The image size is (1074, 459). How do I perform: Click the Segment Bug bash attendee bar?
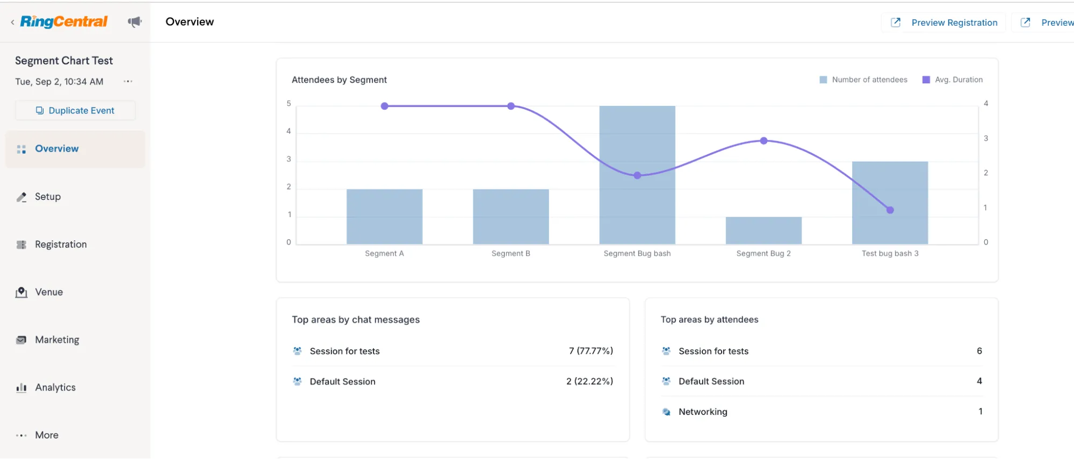[x=637, y=215]
